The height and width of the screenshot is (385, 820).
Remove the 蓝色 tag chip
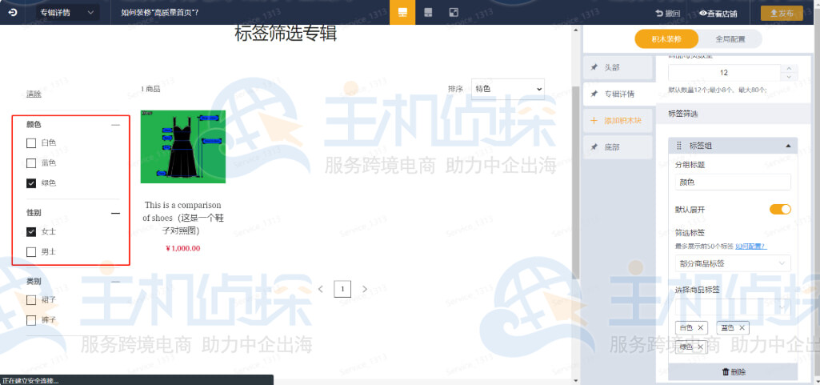pos(741,328)
